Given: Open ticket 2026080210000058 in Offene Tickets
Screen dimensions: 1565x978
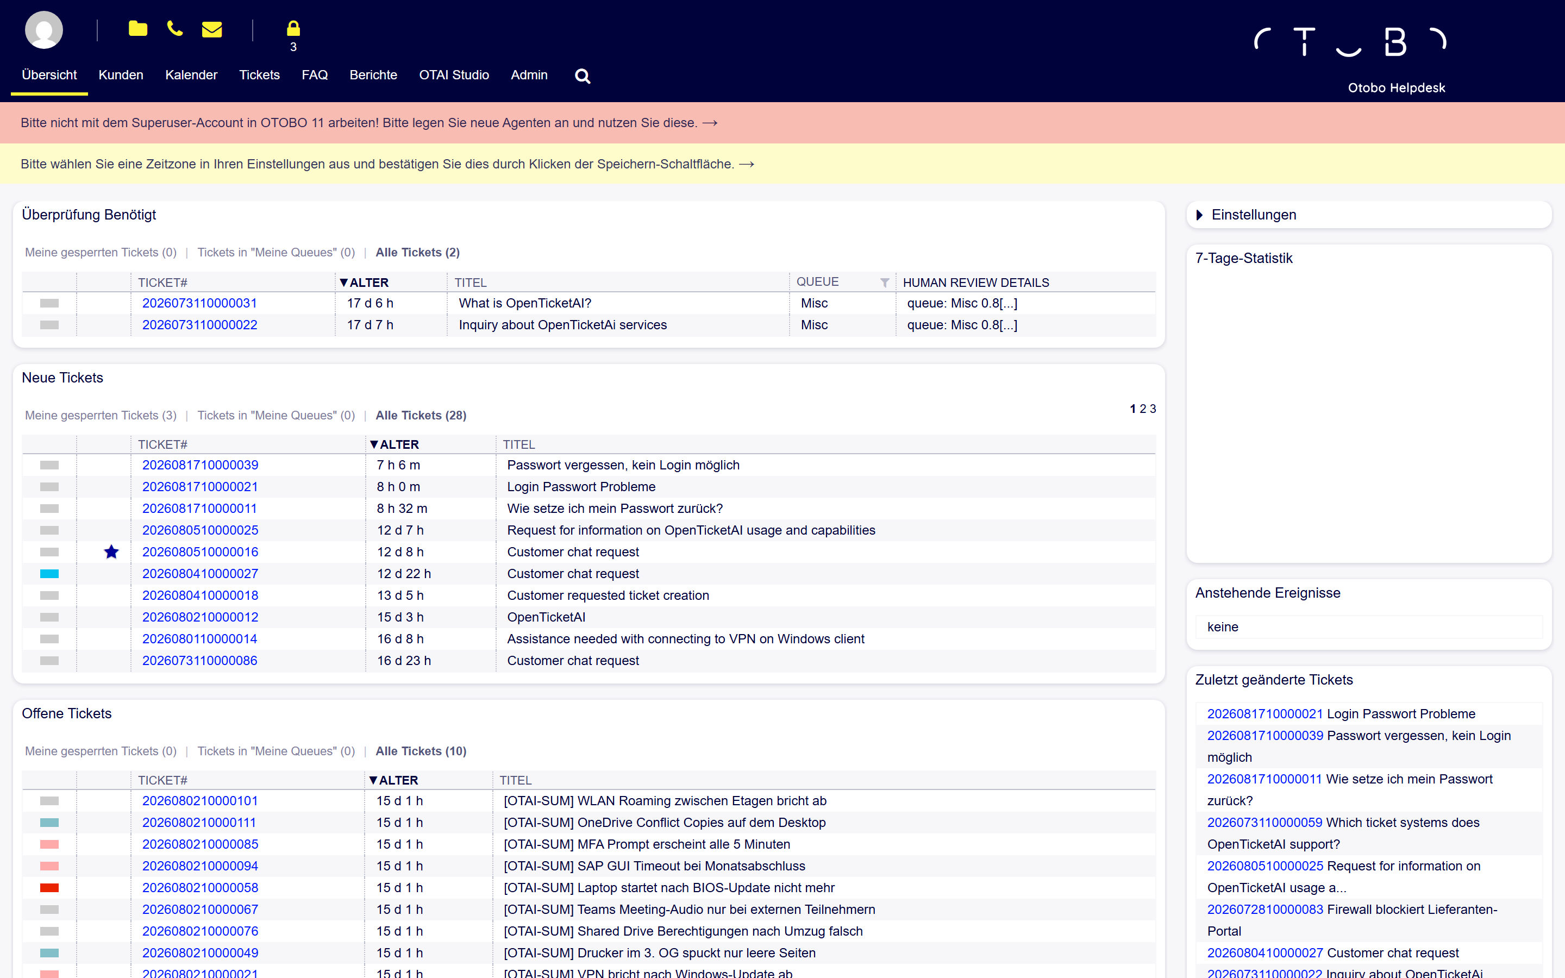Looking at the screenshot, I should tap(201, 887).
